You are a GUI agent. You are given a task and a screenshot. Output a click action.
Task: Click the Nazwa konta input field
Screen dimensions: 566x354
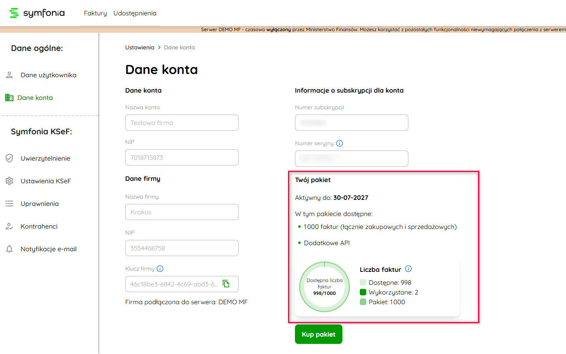(x=182, y=123)
